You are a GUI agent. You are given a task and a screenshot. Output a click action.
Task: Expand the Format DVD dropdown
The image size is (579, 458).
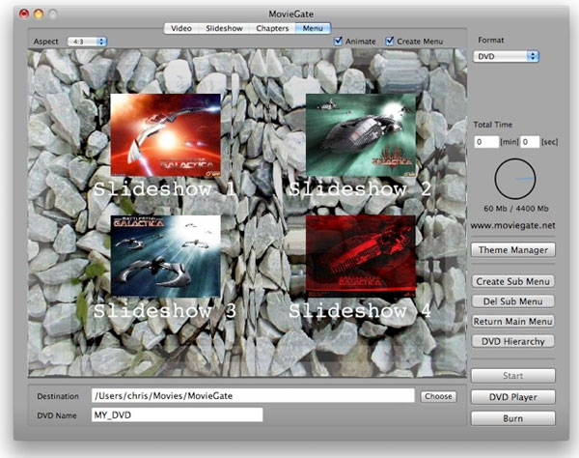tap(508, 57)
